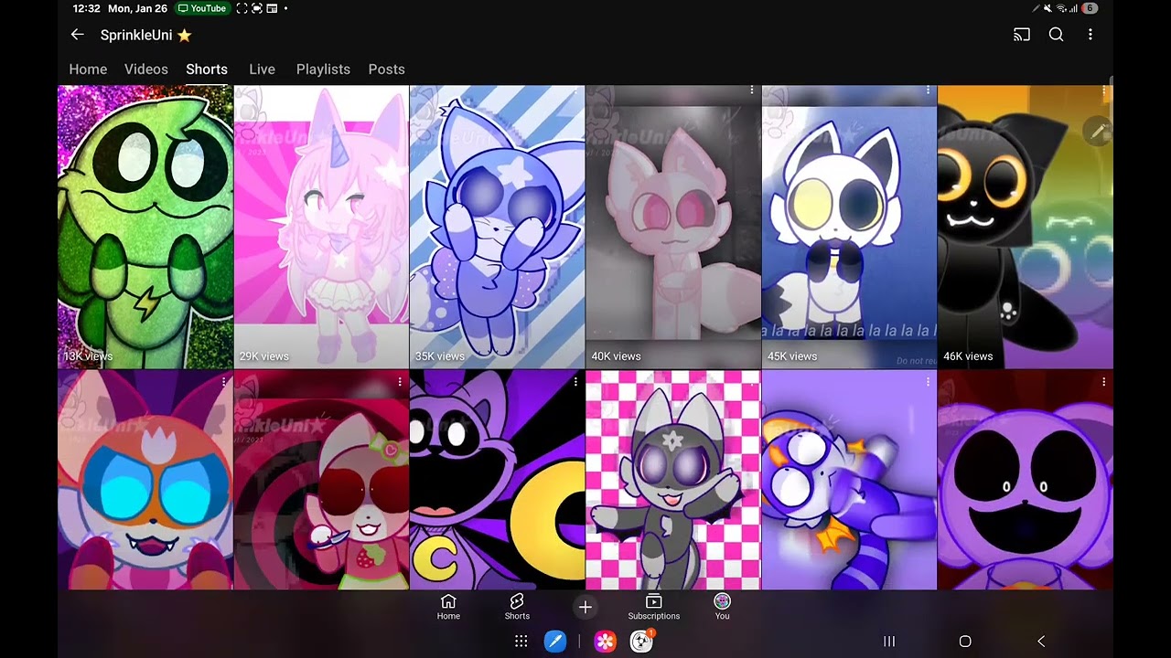Open the Posts tab
Image resolution: width=1171 pixels, height=658 pixels.
point(386,69)
